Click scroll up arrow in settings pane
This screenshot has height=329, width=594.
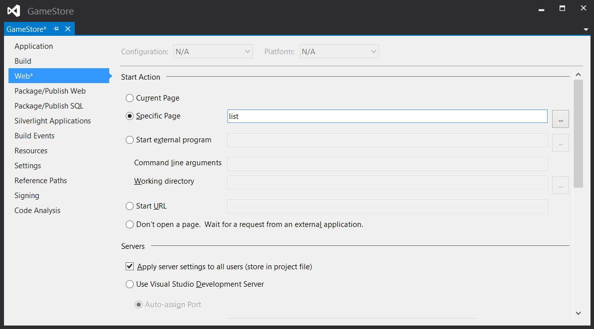click(x=578, y=75)
